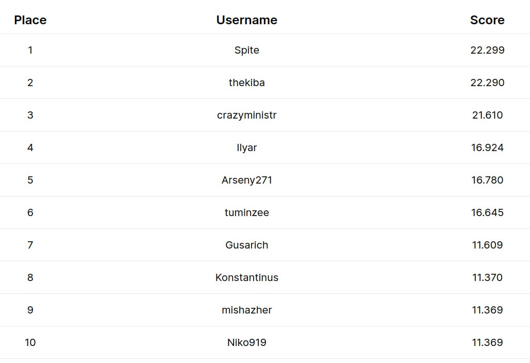Open Gusarich's leaderboard entry

click(x=246, y=245)
